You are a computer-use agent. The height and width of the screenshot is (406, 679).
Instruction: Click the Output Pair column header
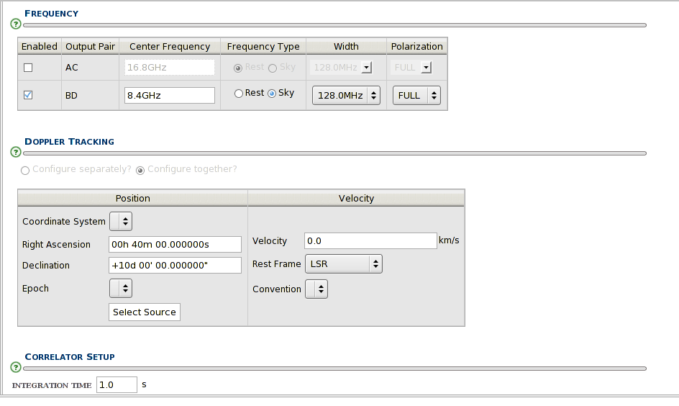pos(90,46)
